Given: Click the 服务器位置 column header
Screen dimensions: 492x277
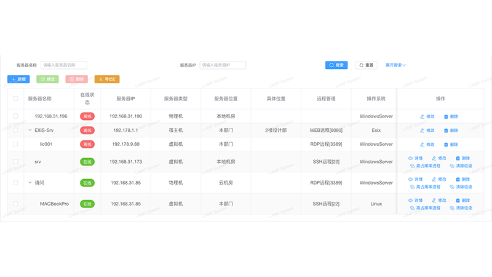Looking at the screenshot, I should click(x=226, y=98).
